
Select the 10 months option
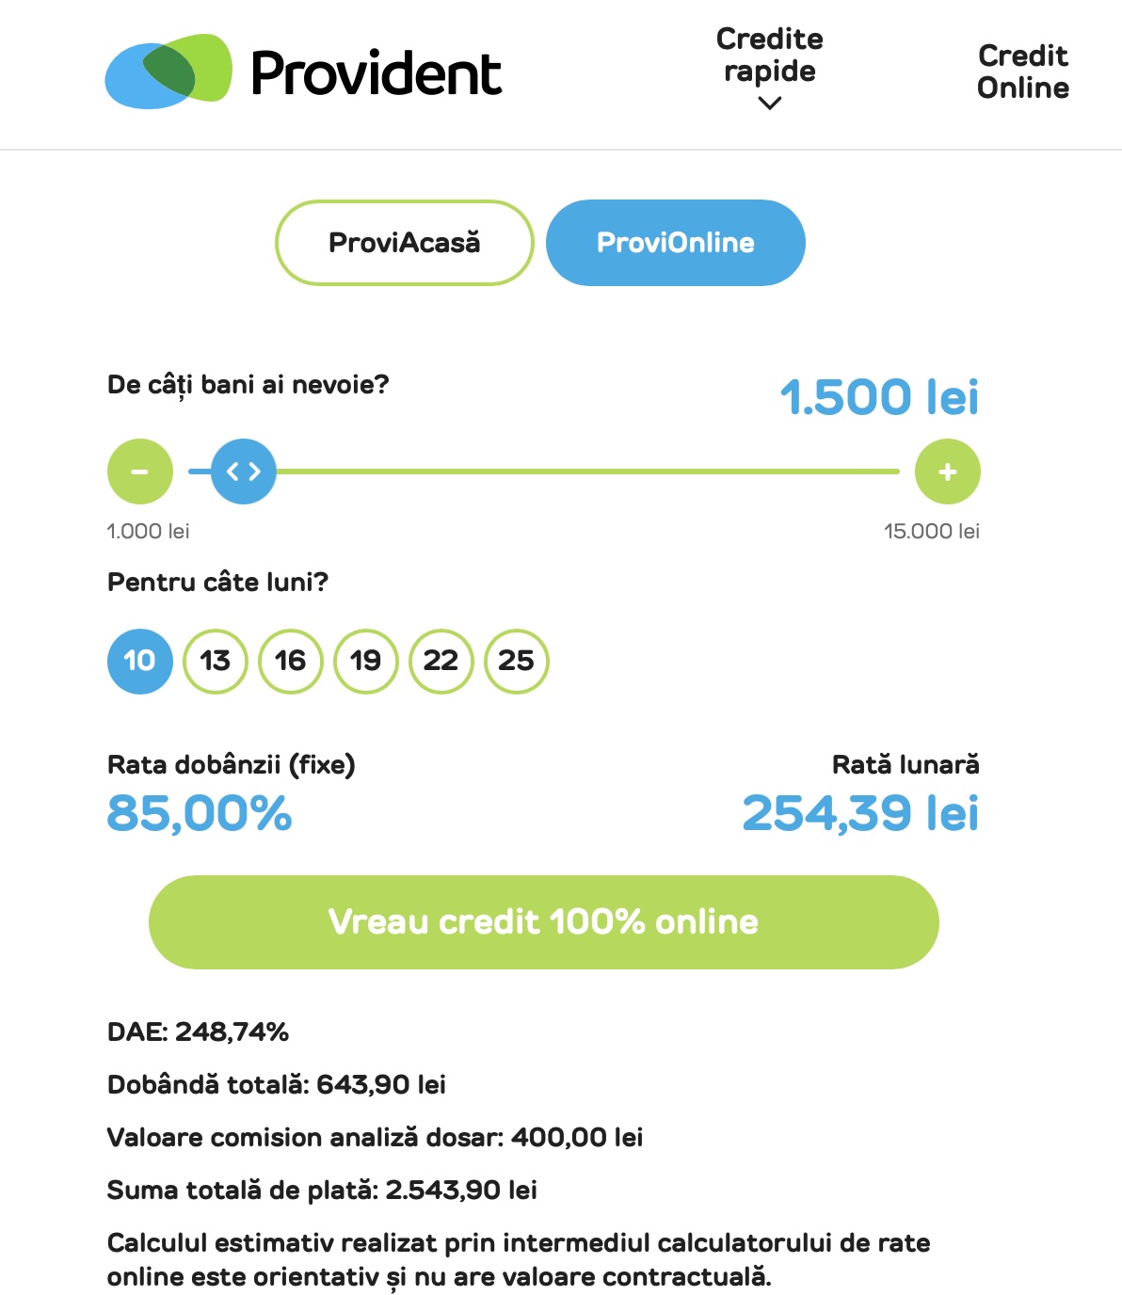140,661
